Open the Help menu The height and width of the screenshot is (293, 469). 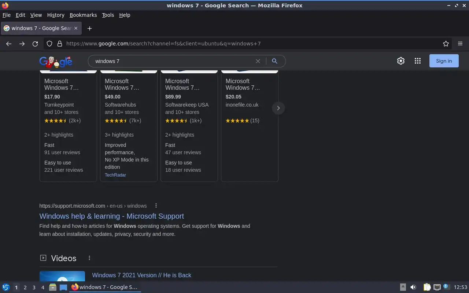[125, 15]
